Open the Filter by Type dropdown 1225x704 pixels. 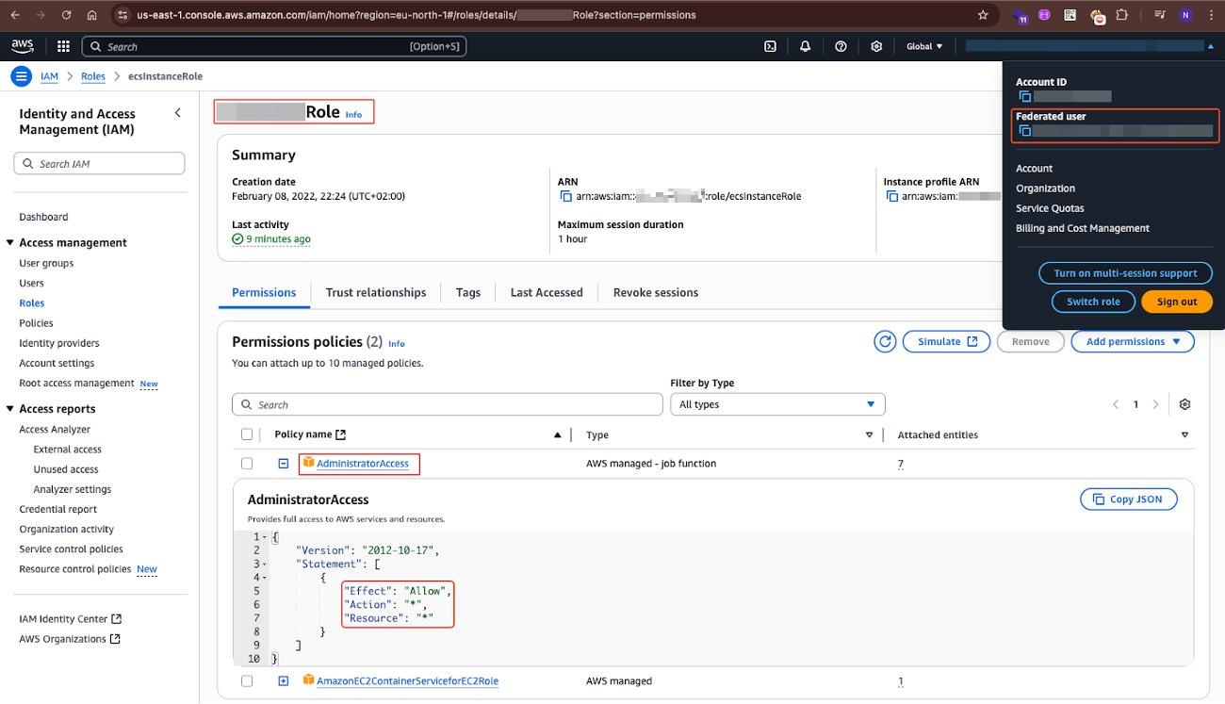tap(777, 404)
